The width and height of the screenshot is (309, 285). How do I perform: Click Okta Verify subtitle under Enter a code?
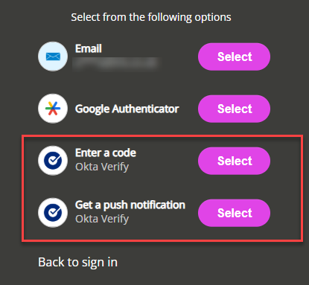pos(102,167)
